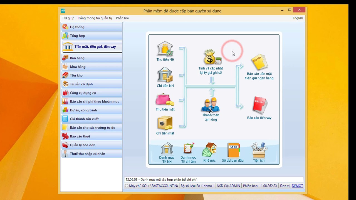The image size is (356, 200).
Task: Open the Thu tiền NH bank receipt icon
Action: click(x=165, y=49)
